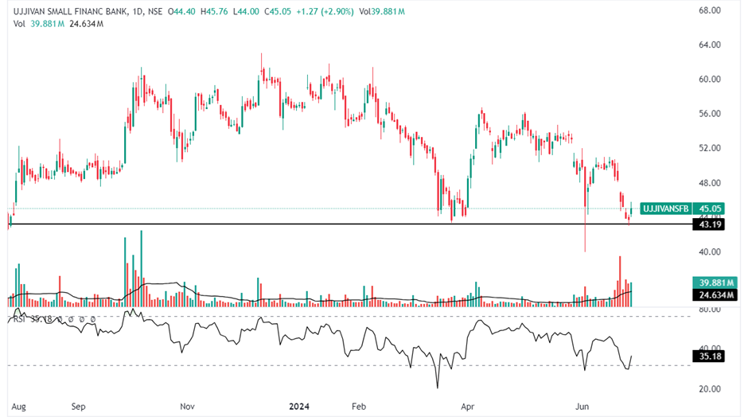
Task: Click the 56.00 price scale label
Action: (x=709, y=114)
